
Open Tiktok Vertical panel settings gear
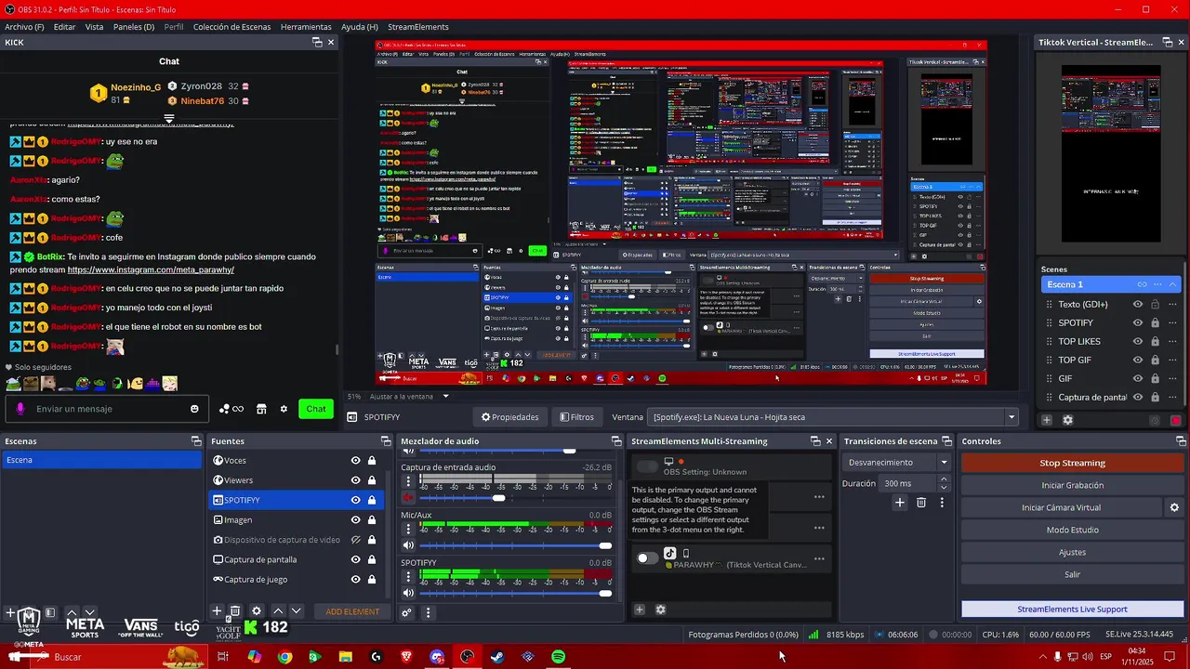pos(1067,420)
